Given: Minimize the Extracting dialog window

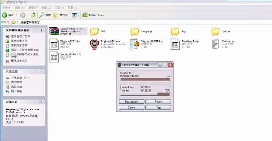Looking at the screenshot, I should coord(160,65).
